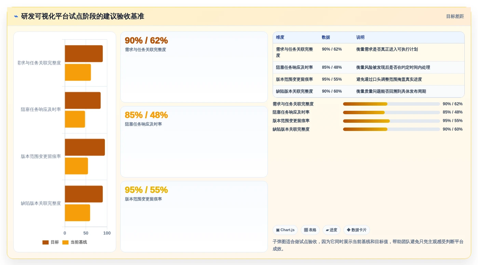Click table cell 衡量质量问题能否回溯到具体发布周期
This screenshot has width=478, height=265.
pyautogui.click(x=391, y=91)
